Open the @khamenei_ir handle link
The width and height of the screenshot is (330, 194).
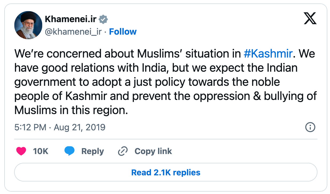[73, 32]
